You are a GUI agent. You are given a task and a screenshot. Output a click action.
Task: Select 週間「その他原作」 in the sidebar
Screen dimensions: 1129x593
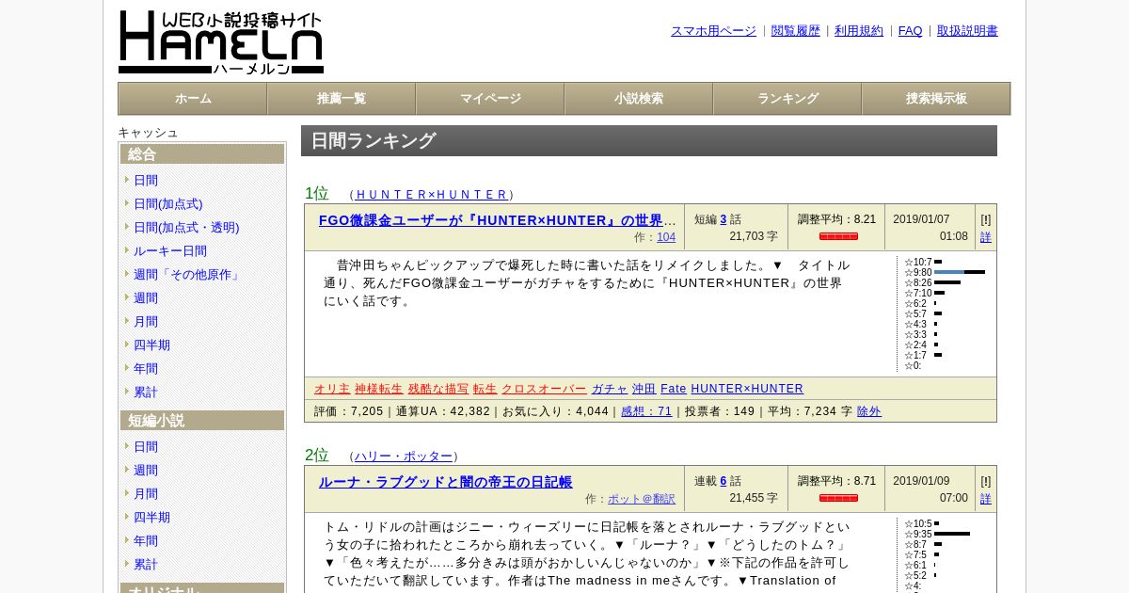[188, 275]
